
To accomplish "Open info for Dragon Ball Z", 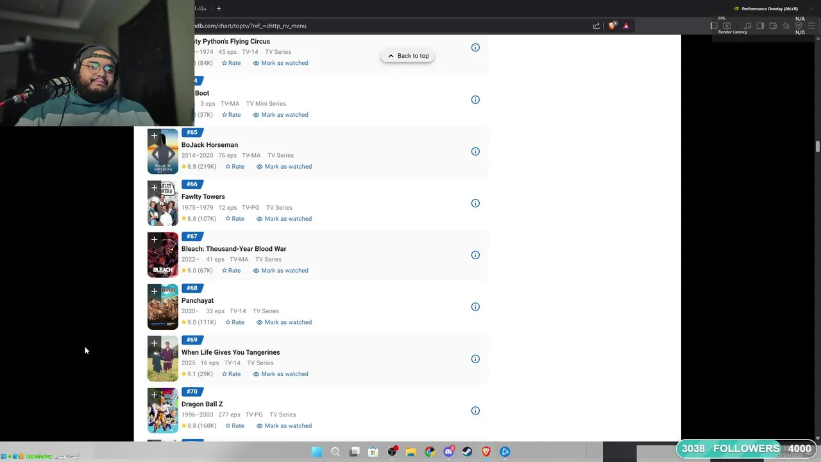I will (x=475, y=411).
